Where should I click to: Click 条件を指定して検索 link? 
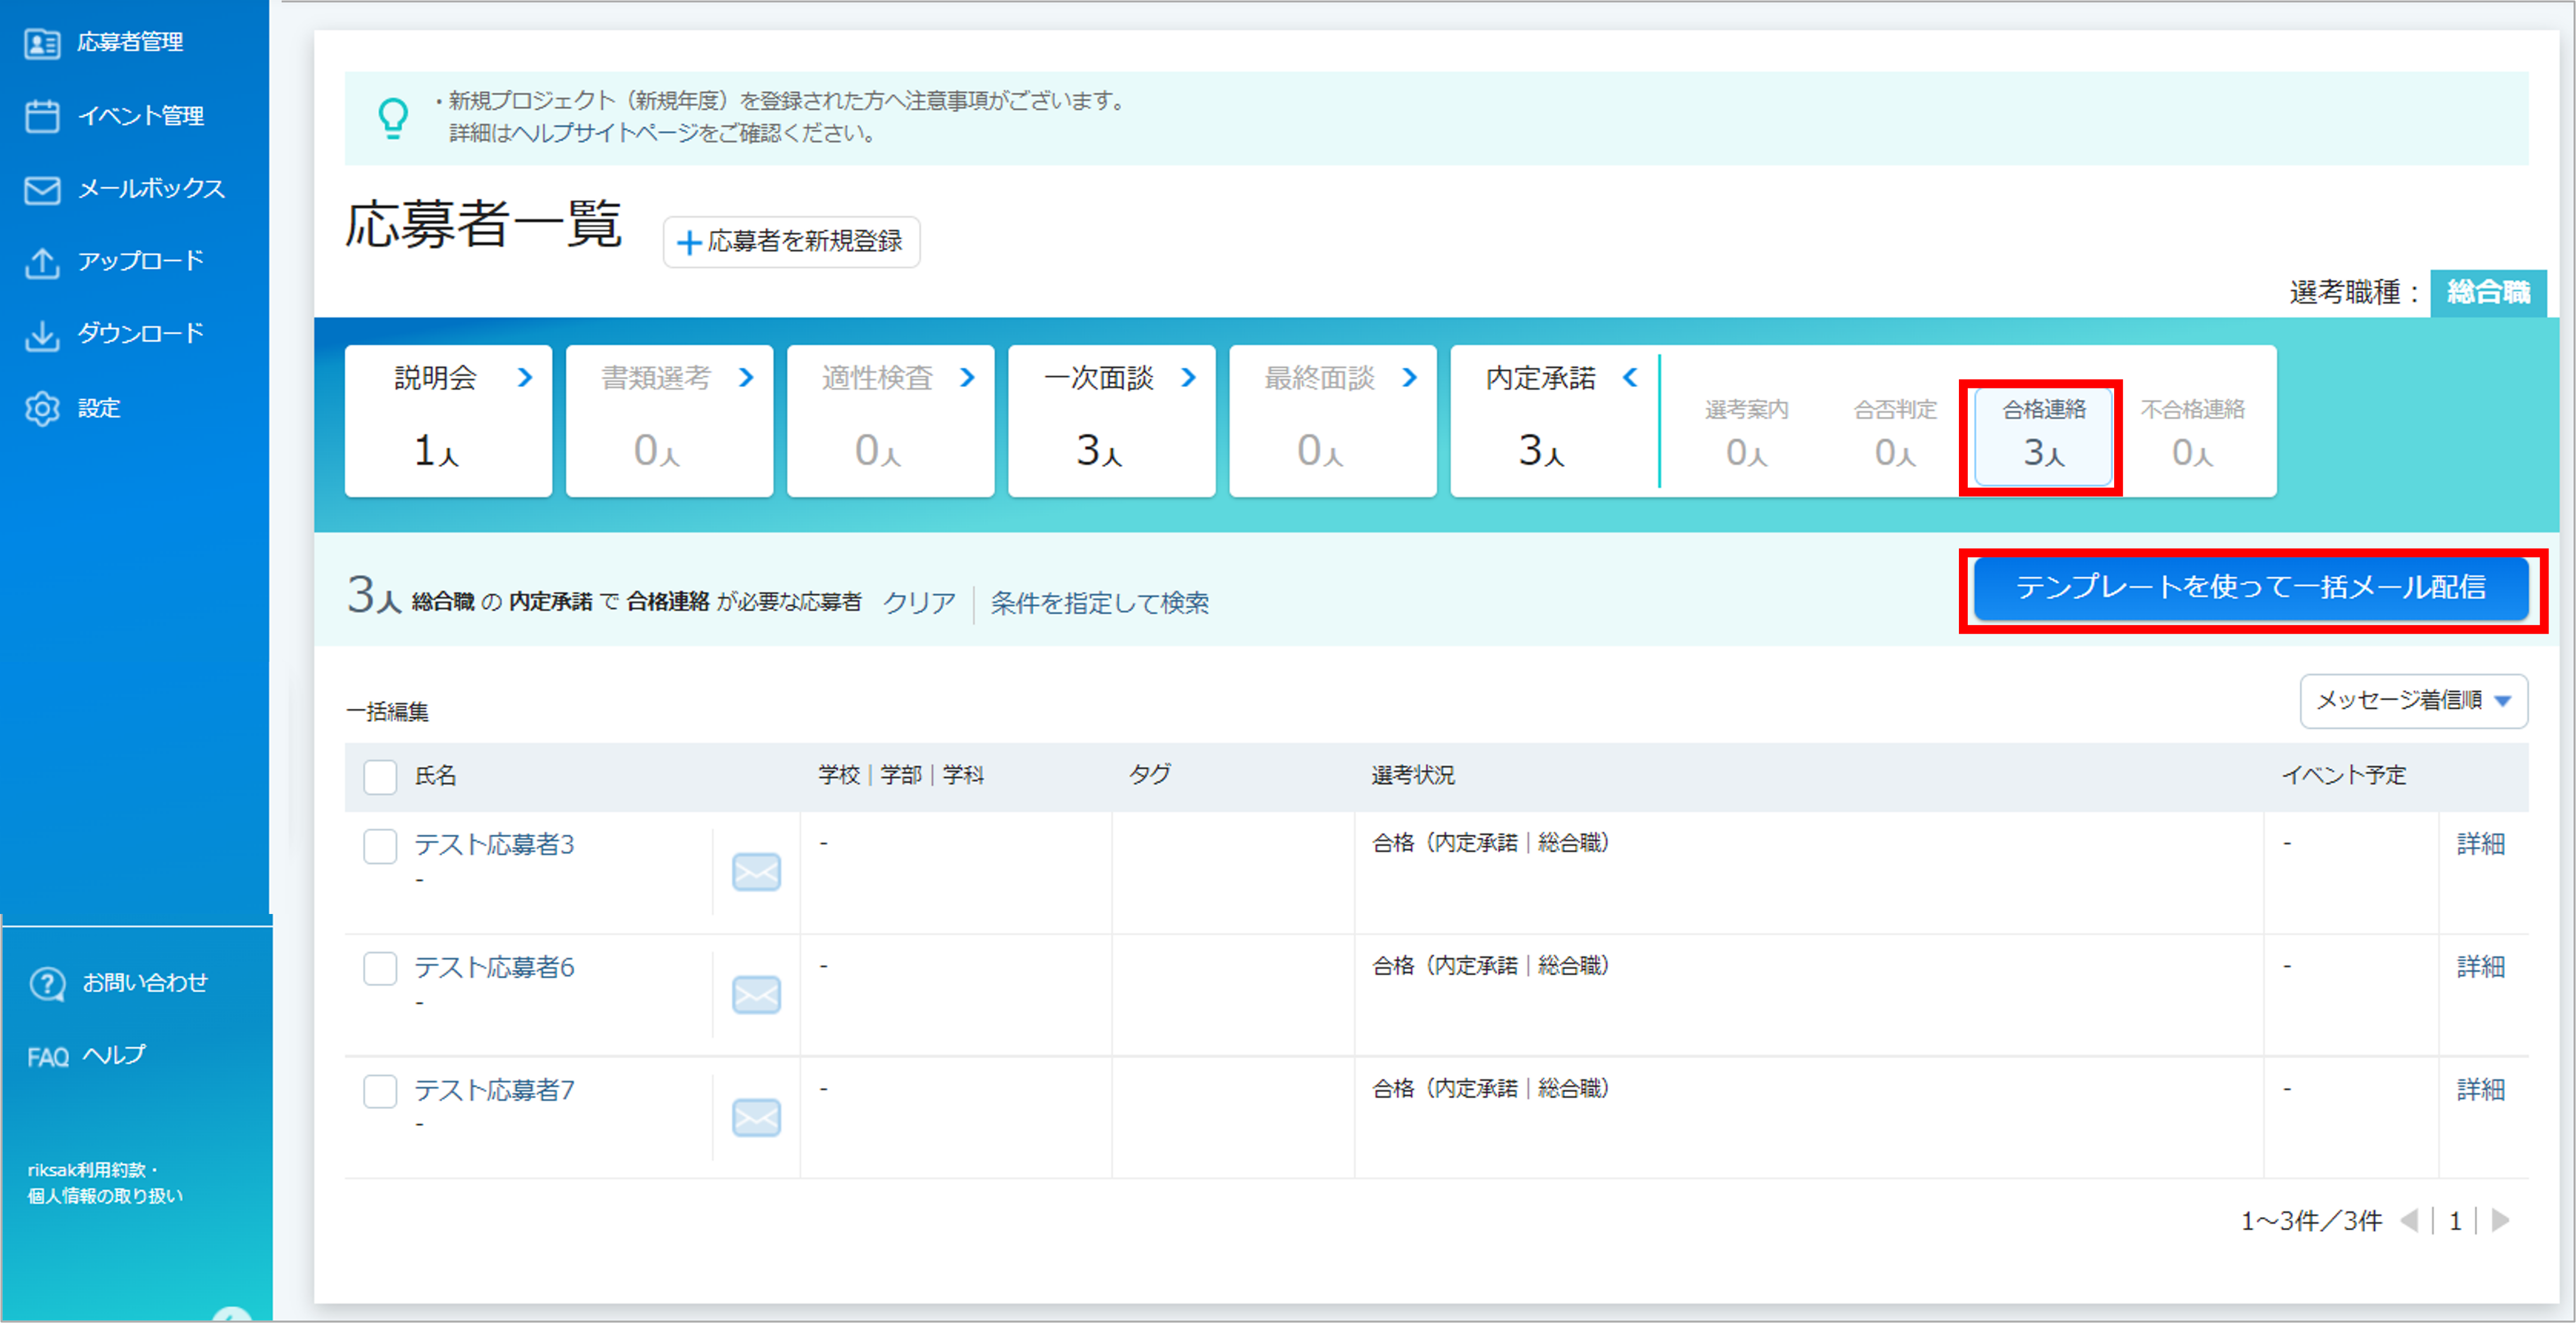[x=1099, y=603]
